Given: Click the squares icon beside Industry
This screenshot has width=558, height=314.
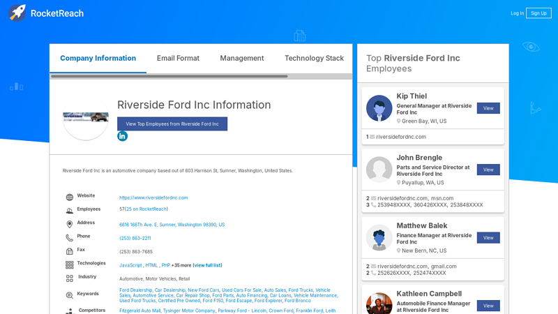Looking at the screenshot, I should [x=69, y=278].
